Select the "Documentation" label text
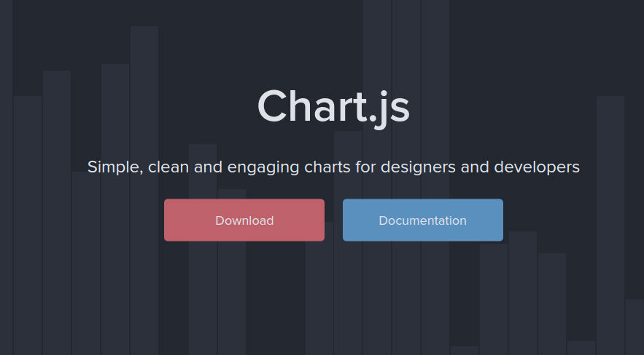The height and width of the screenshot is (355, 644). pyautogui.click(x=422, y=220)
